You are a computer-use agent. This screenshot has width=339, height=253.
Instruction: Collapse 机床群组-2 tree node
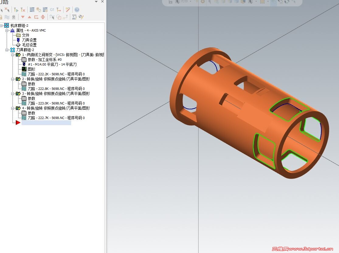point(1,26)
